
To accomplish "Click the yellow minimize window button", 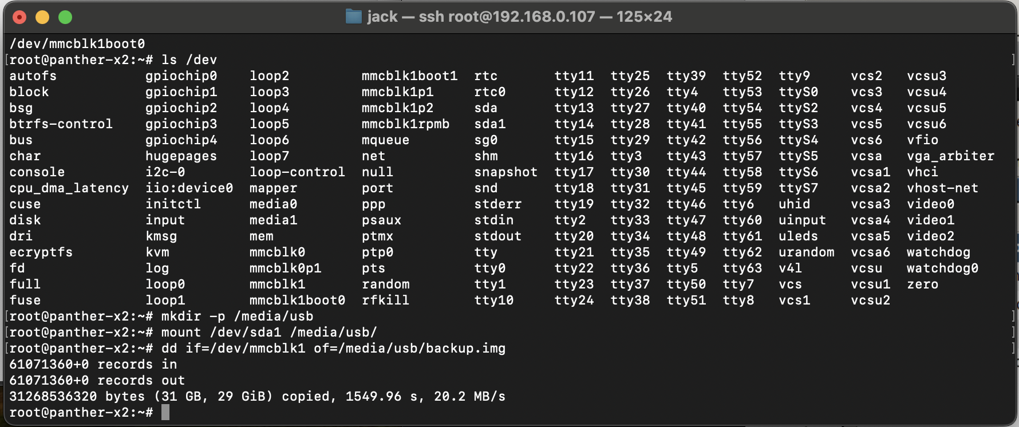I will pyautogui.click(x=42, y=17).
